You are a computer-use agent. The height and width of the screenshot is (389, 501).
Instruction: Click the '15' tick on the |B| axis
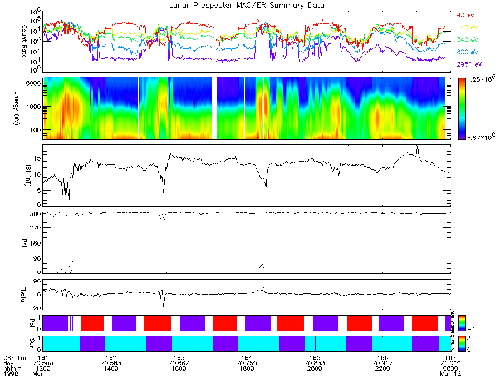37,158
